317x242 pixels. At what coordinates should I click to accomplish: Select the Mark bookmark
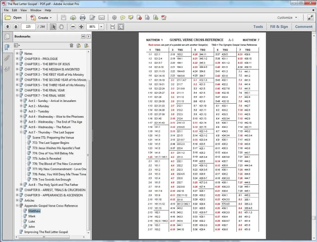32,216
